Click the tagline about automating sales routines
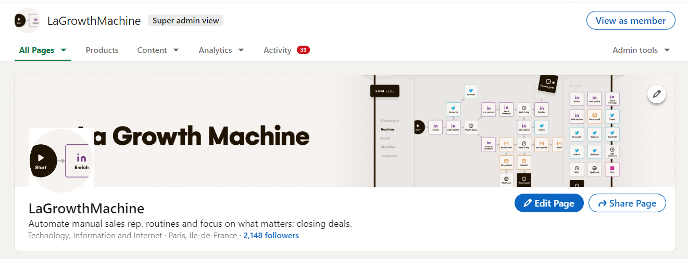Viewport: 688px width, 259px height. click(190, 224)
